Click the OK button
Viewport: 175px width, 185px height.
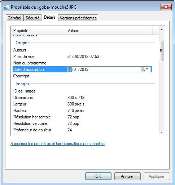tap(98, 176)
